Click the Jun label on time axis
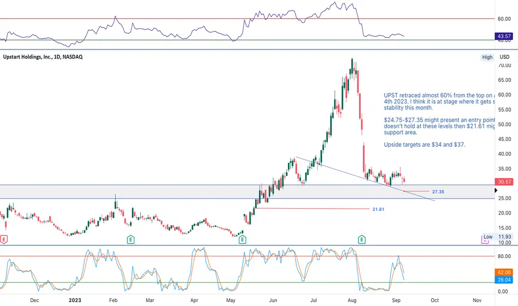 tap(273, 300)
